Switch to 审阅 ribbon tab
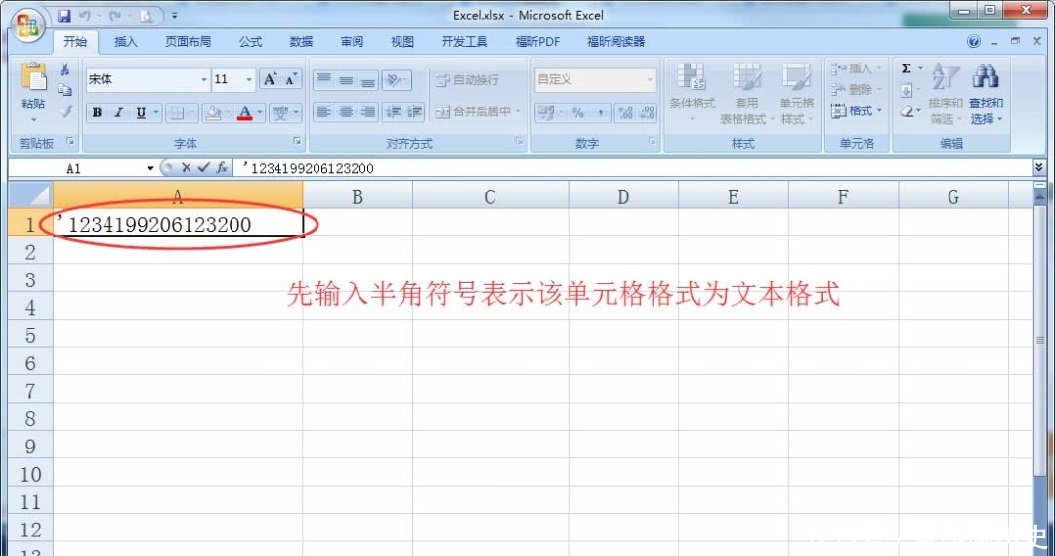 [x=352, y=42]
